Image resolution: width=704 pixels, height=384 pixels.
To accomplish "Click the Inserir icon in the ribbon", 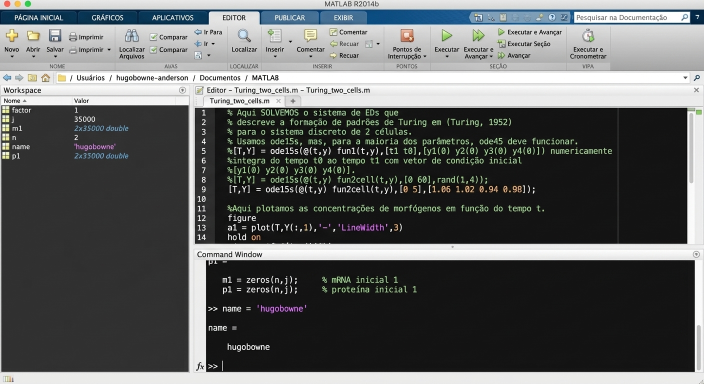I will 274,36.
